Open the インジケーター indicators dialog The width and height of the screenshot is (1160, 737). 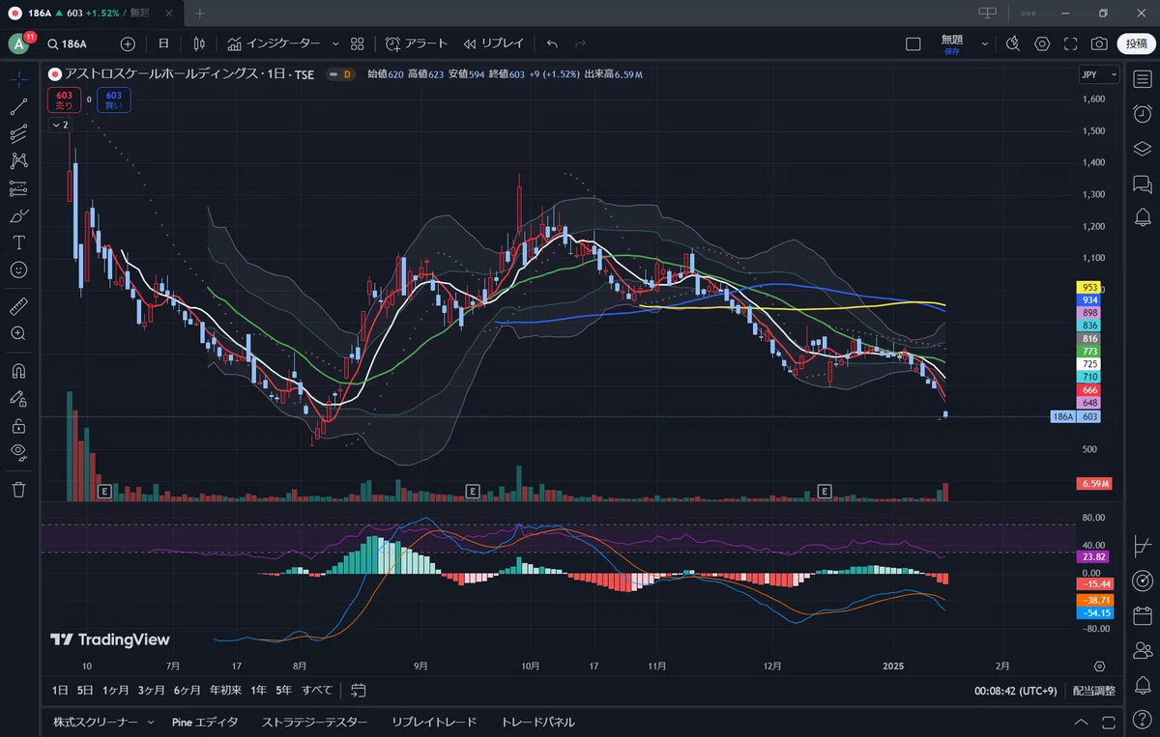pos(274,43)
